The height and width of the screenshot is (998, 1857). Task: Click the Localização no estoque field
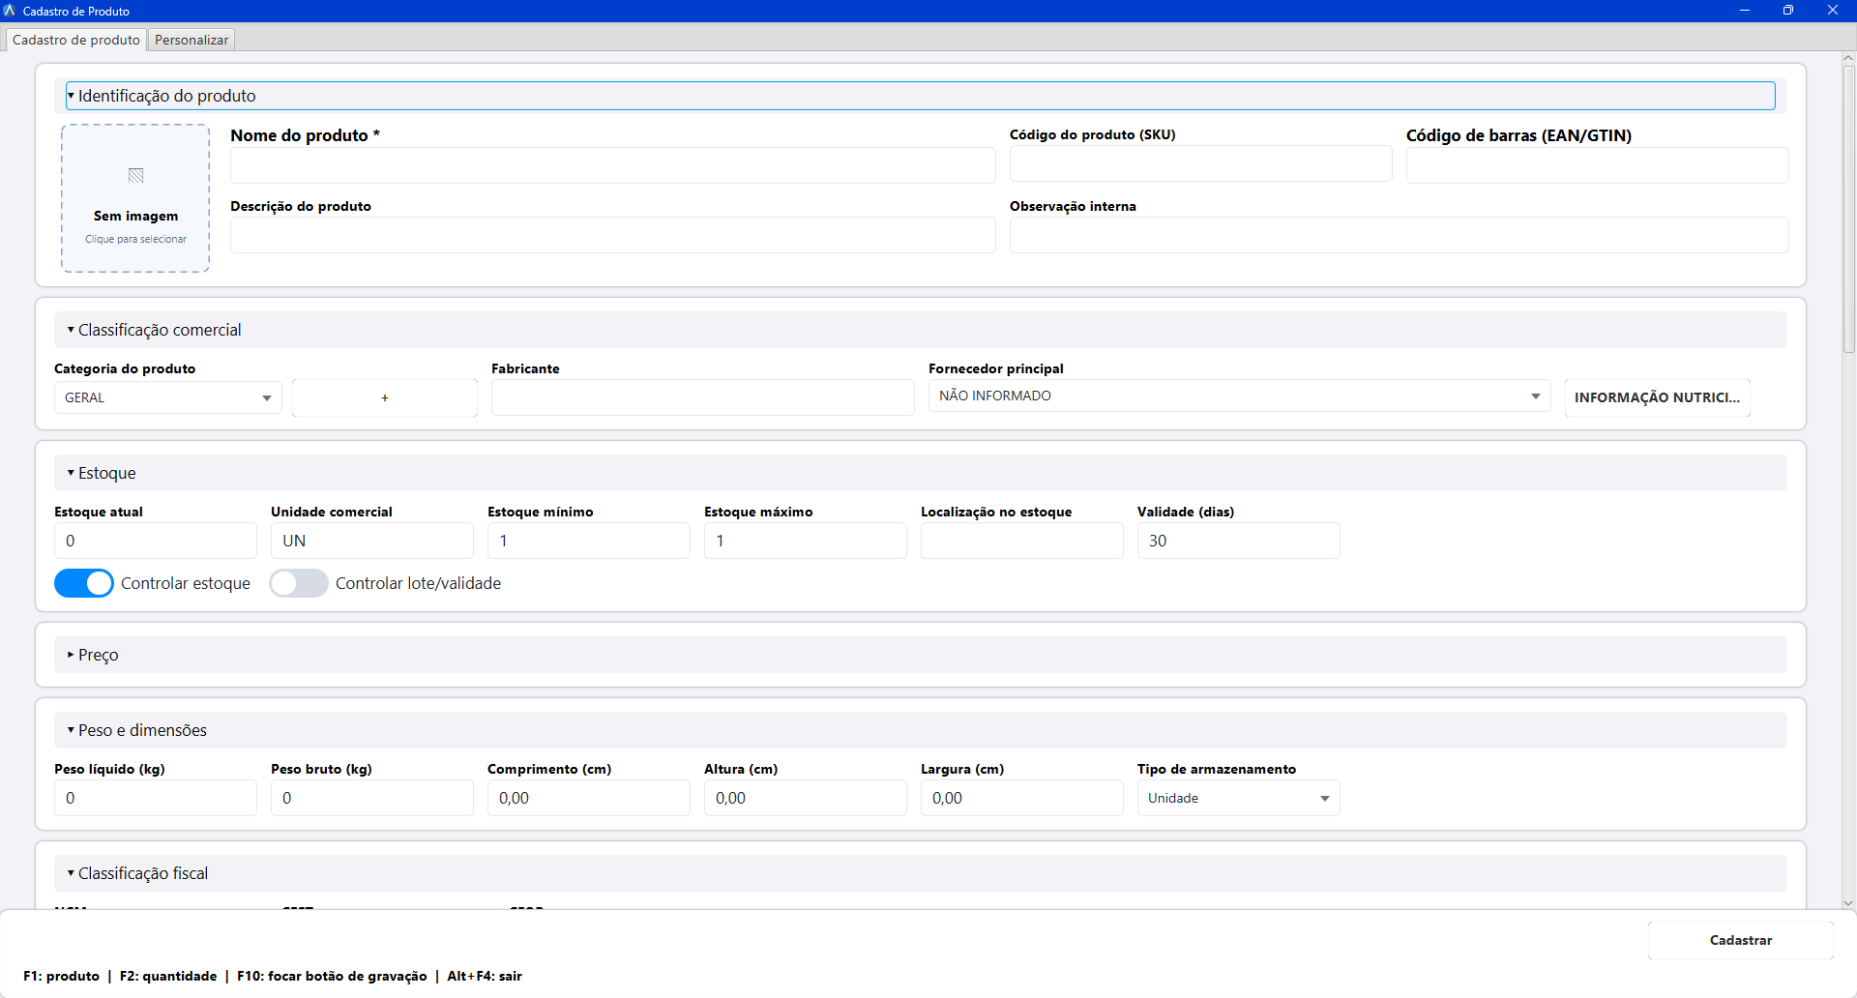click(1022, 541)
